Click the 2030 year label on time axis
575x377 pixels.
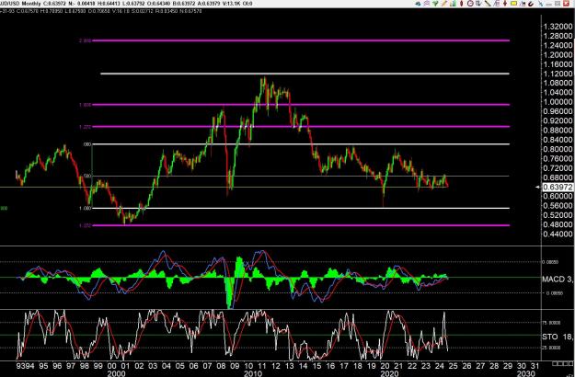pos(526,373)
